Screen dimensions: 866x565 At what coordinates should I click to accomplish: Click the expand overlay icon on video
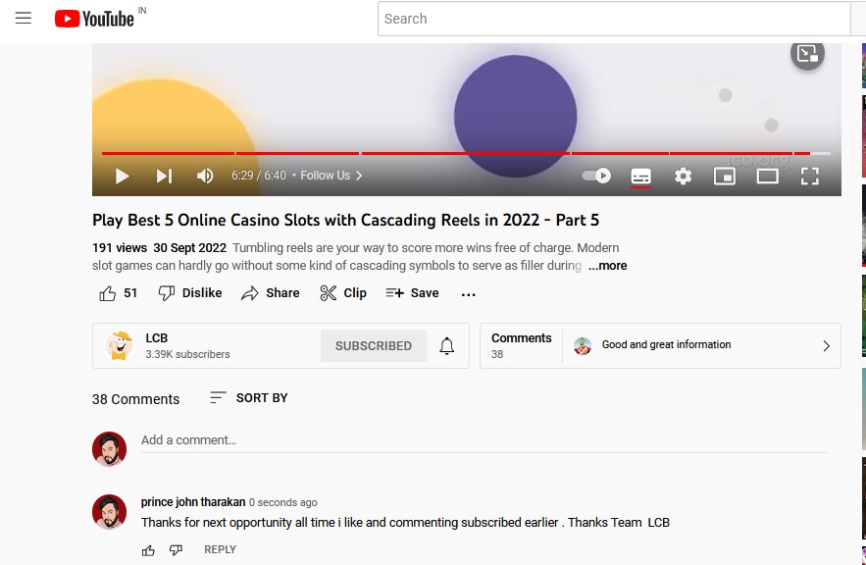(807, 54)
